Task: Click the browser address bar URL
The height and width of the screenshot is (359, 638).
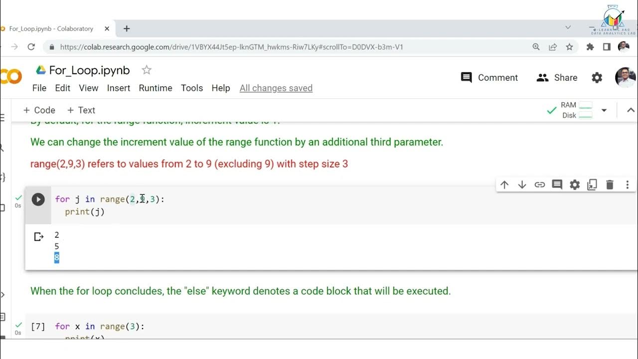Action: (231, 47)
